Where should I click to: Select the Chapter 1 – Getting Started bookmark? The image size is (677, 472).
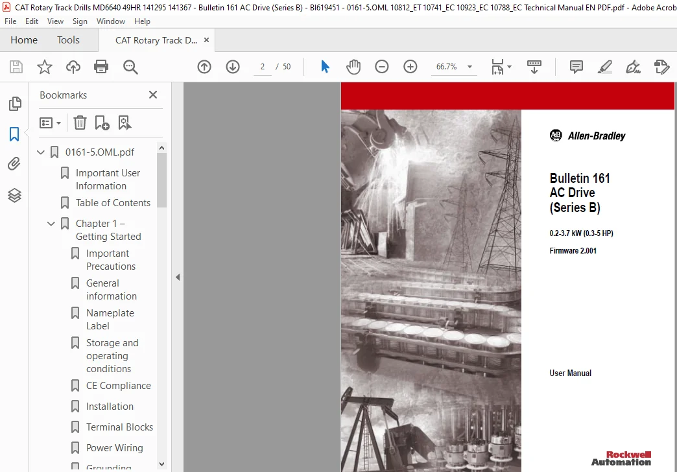coord(108,230)
